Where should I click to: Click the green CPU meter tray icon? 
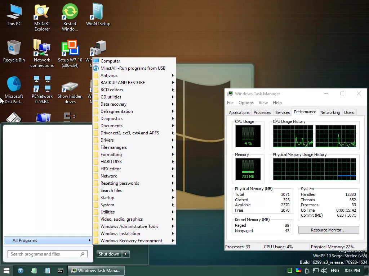(x=290, y=271)
